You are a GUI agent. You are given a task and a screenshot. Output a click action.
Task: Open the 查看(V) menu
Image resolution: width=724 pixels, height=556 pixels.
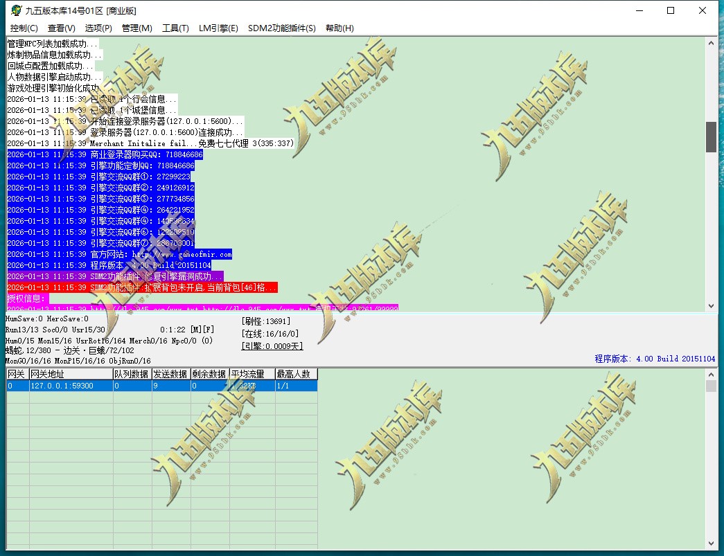62,28
